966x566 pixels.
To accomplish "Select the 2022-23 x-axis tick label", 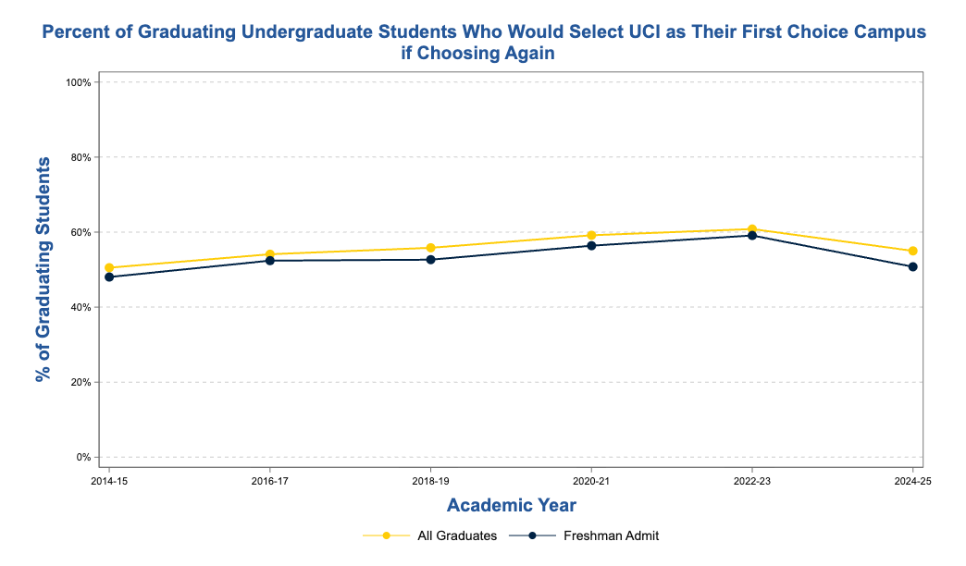I will click(752, 481).
